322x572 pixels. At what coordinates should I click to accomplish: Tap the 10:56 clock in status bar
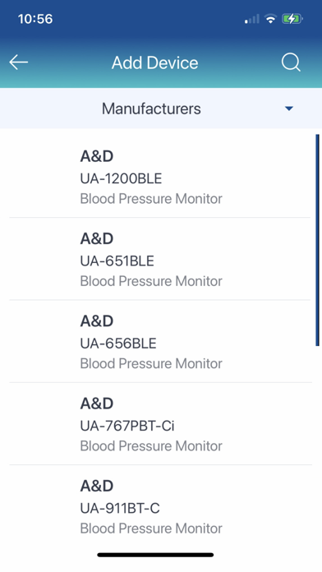[x=35, y=19]
